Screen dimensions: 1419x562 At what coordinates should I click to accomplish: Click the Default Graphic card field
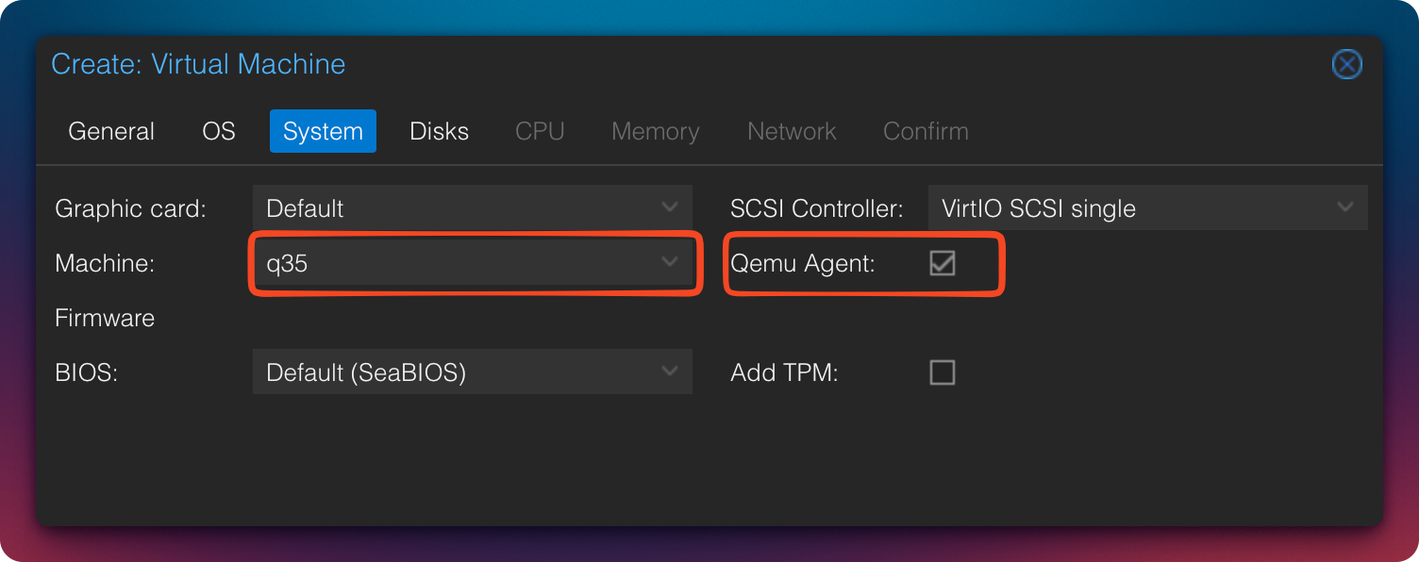306,208
